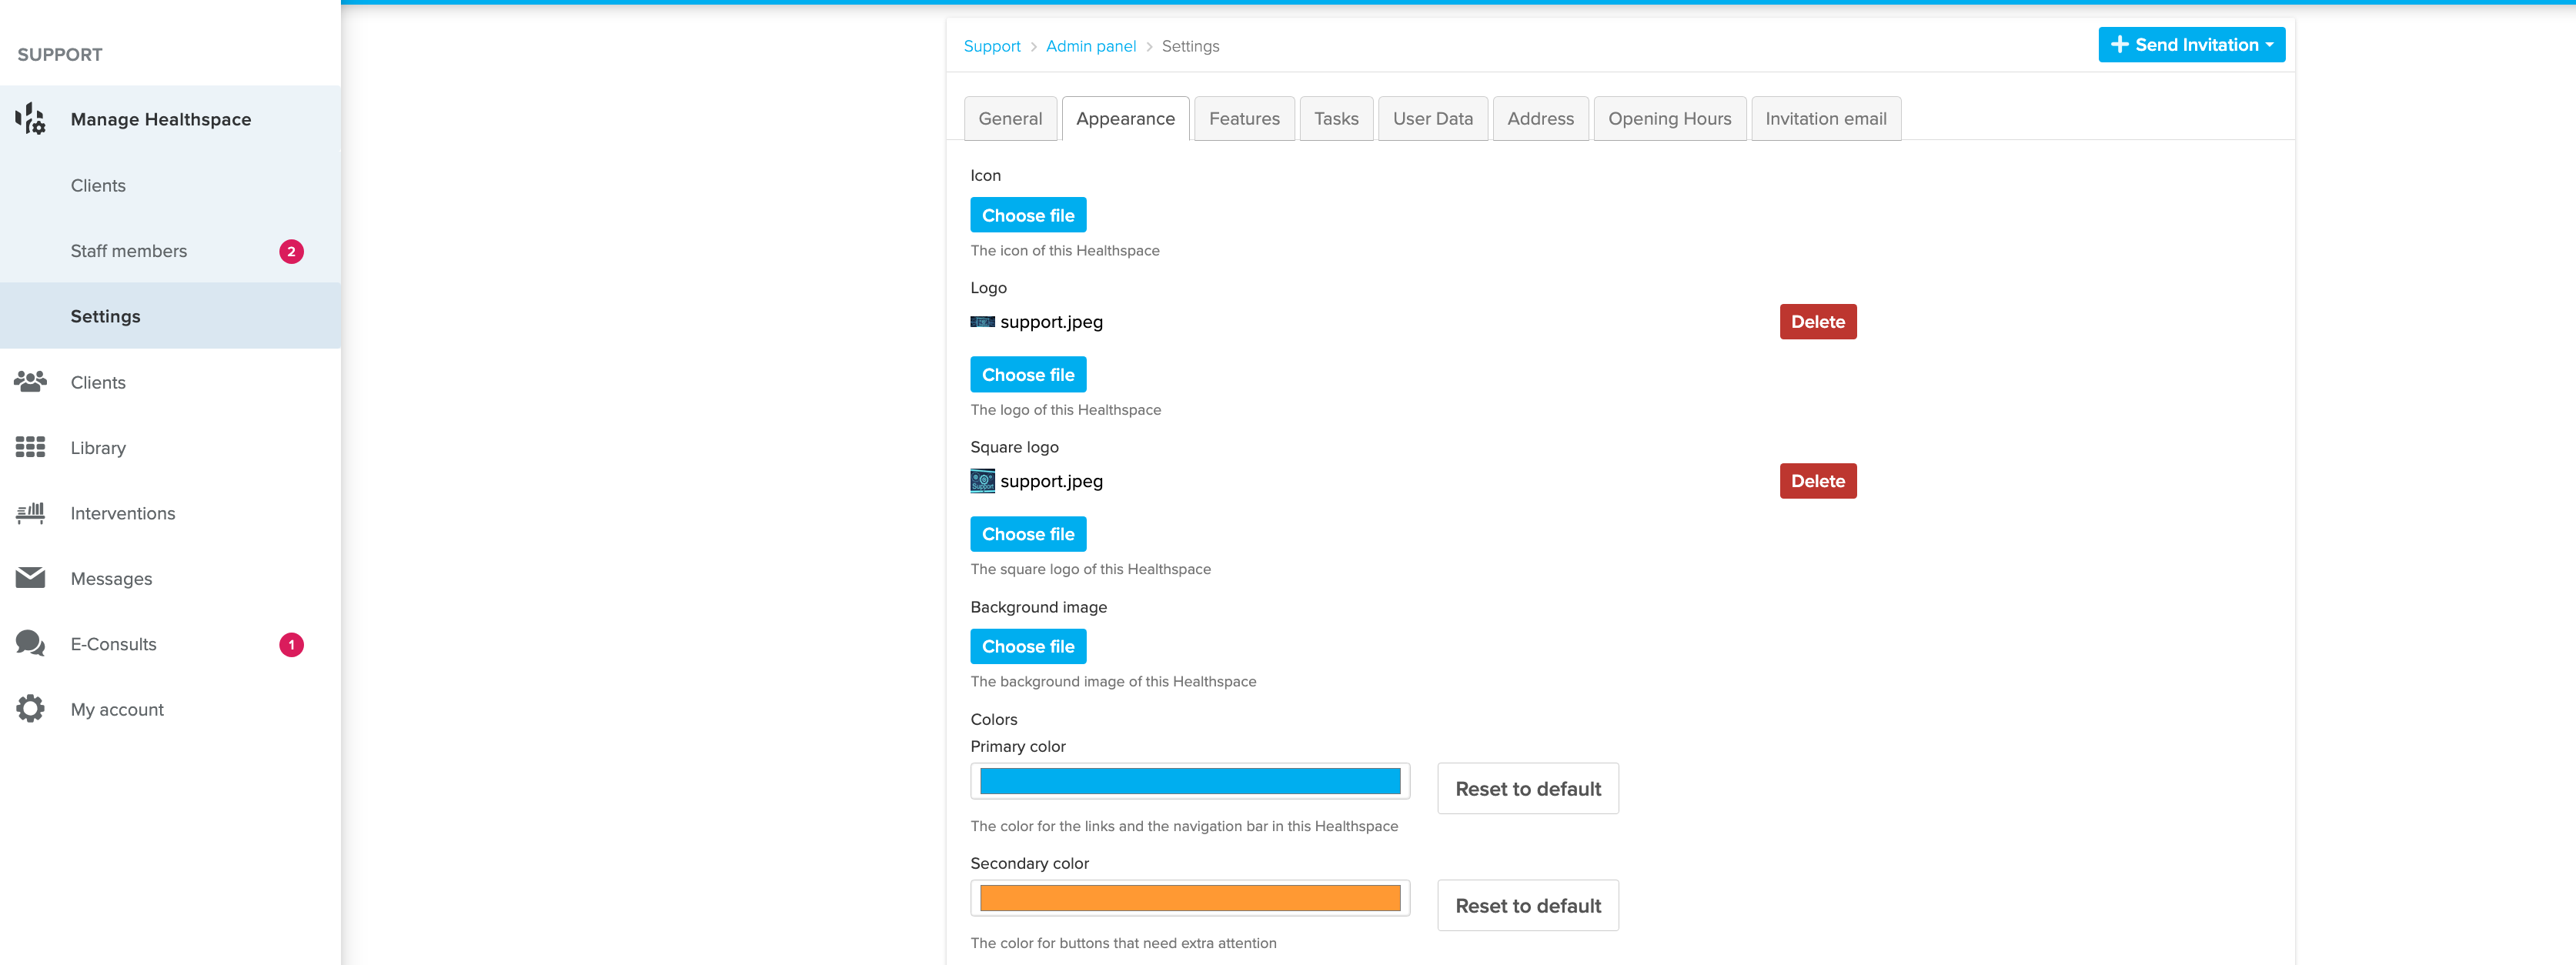Image resolution: width=2576 pixels, height=965 pixels.
Task: Choose file for the Logo
Action: [1028, 374]
